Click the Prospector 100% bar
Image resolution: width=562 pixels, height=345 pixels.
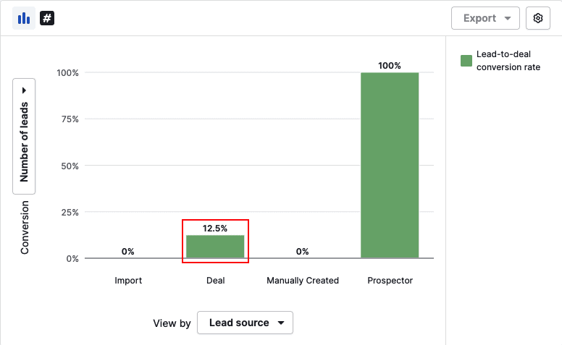390,165
